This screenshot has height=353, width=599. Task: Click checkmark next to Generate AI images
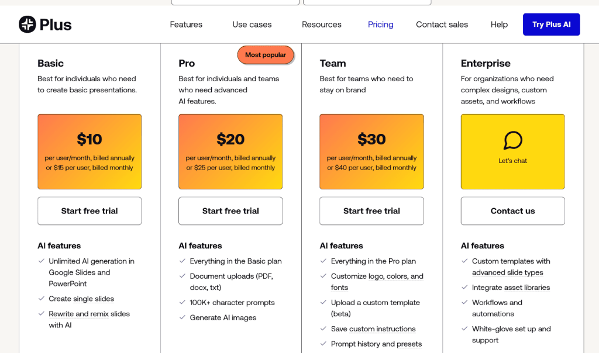point(183,317)
